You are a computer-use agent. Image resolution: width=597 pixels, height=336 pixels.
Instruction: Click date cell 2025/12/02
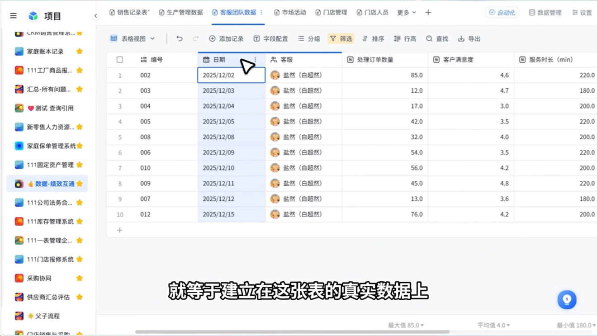232,75
